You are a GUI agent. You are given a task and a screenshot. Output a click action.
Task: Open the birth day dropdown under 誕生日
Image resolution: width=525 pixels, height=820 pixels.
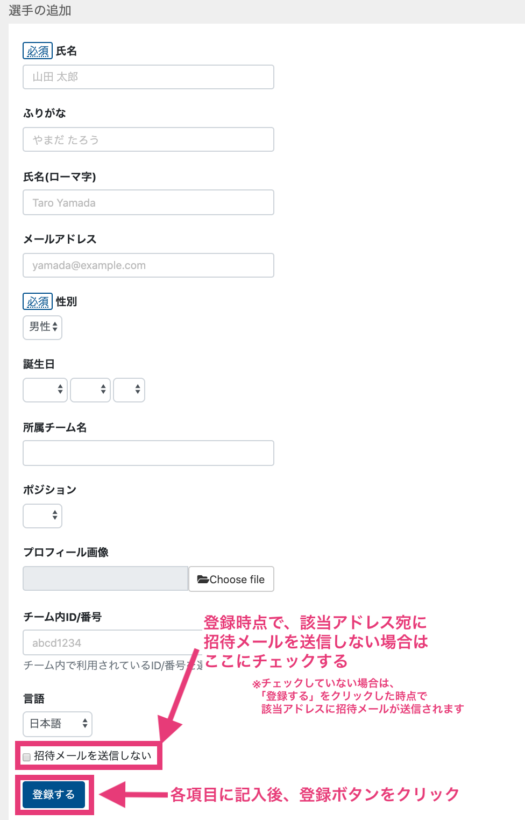click(129, 390)
